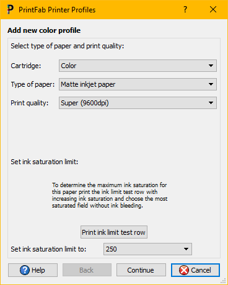Click Print ink limit test row button
The width and height of the screenshot is (228, 285).
click(114, 232)
